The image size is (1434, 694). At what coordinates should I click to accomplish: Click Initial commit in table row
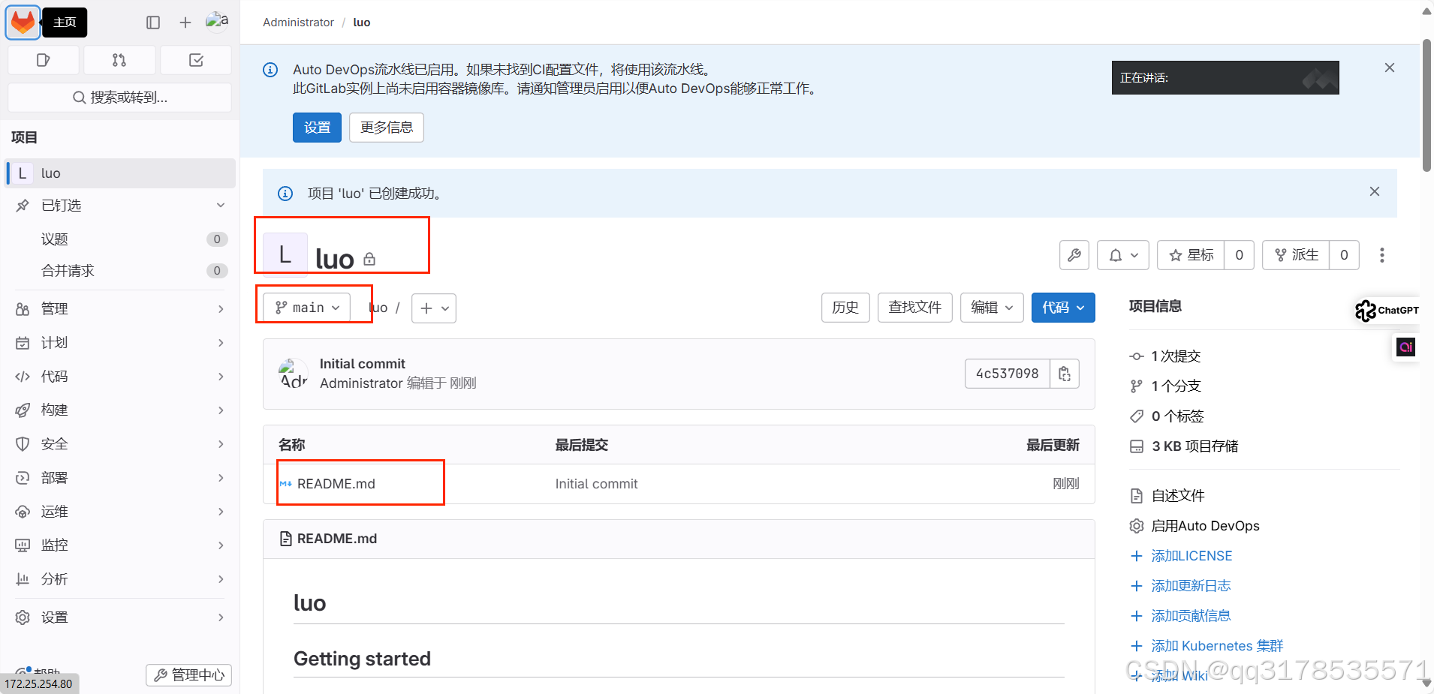pyautogui.click(x=596, y=484)
